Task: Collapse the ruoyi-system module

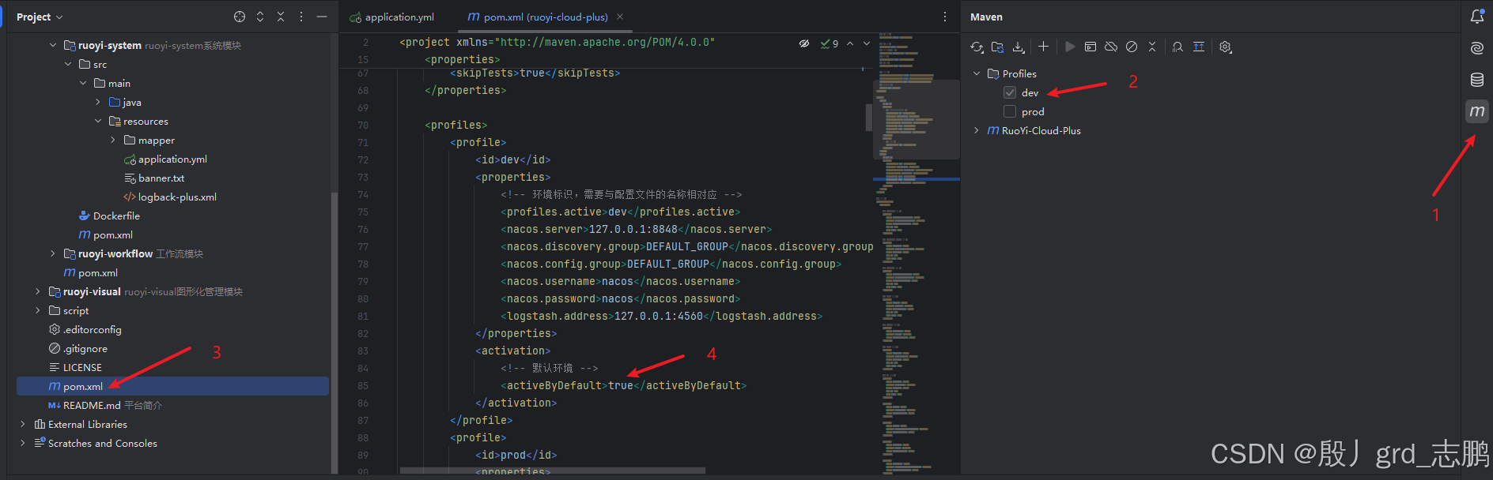Action: [53, 45]
